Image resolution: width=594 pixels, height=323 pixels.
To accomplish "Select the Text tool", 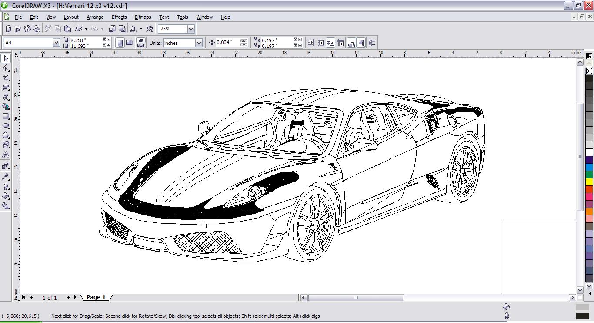I will (6, 155).
